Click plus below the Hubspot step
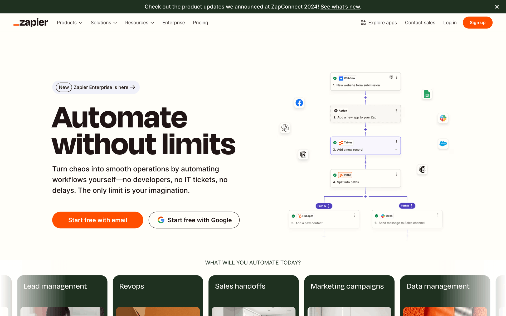 click(324, 236)
